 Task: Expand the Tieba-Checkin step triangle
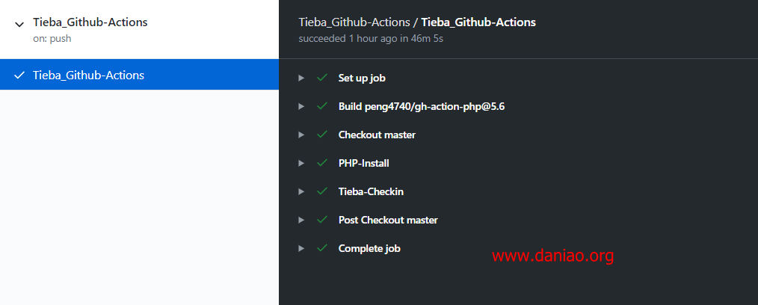[x=301, y=191]
